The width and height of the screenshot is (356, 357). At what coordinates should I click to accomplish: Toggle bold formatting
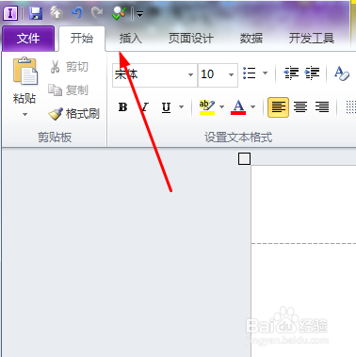[123, 107]
